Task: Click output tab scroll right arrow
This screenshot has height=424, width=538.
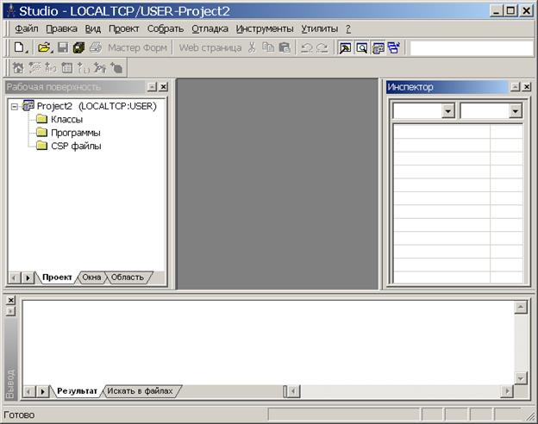Action: pos(42,391)
